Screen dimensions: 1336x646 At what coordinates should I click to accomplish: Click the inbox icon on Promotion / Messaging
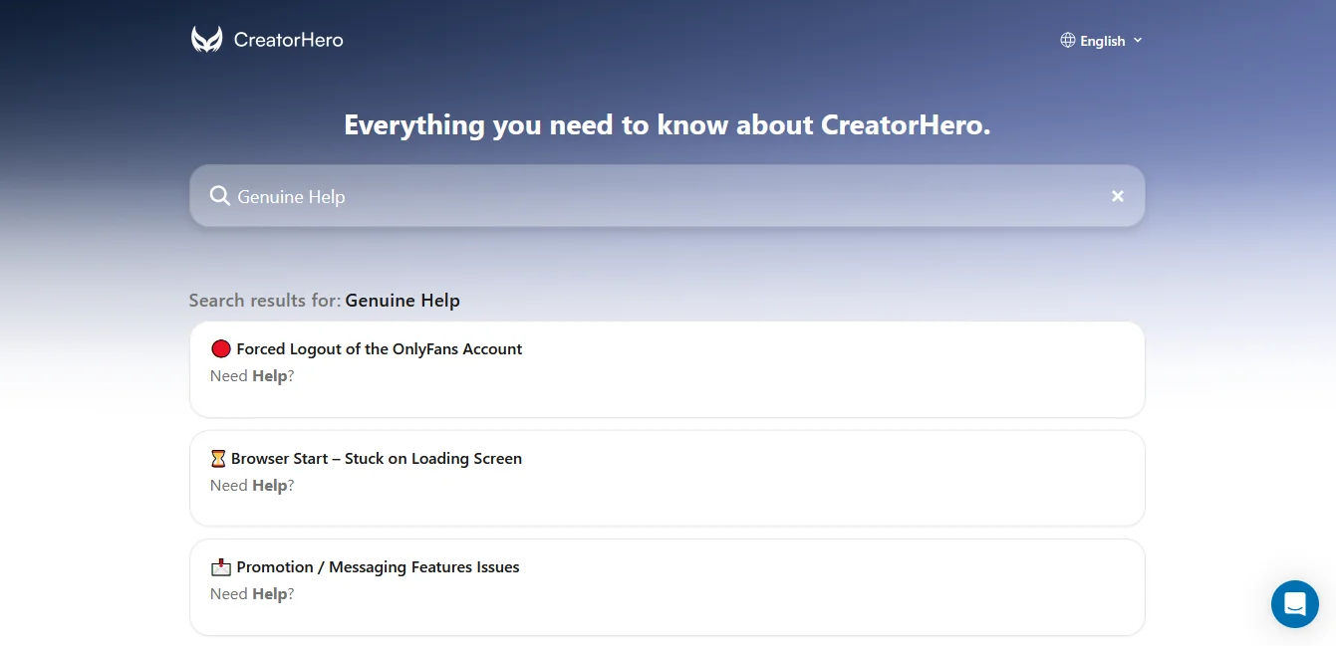pyautogui.click(x=221, y=567)
